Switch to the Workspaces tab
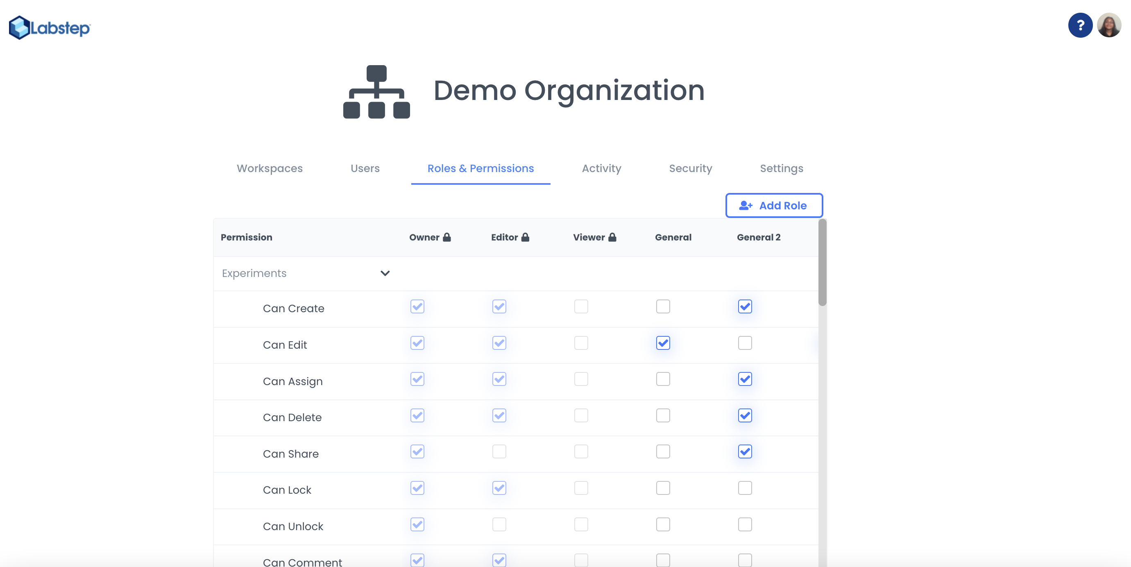The width and height of the screenshot is (1131, 567). pyautogui.click(x=270, y=168)
